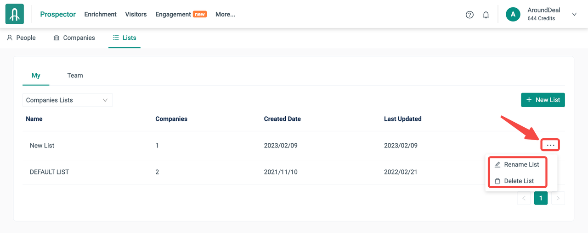588x233 pixels.
Task: Navigate to the Visitors section
Action: (x=136, y=14)
